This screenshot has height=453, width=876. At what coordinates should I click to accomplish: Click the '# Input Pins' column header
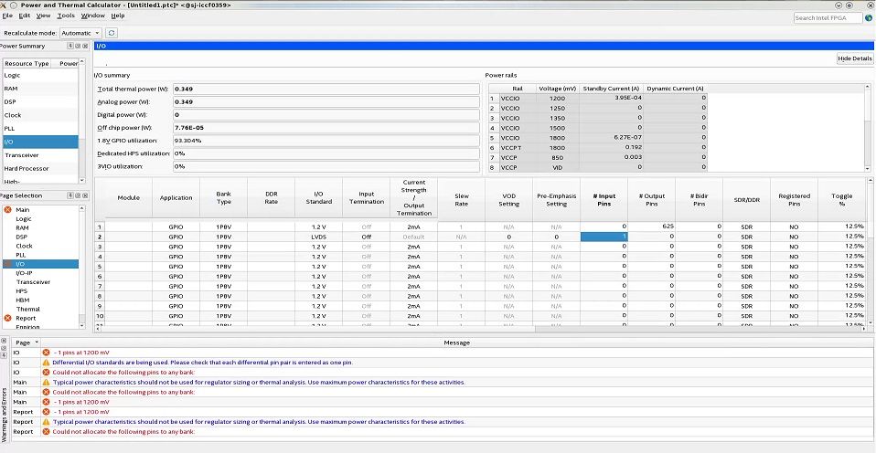604,198
